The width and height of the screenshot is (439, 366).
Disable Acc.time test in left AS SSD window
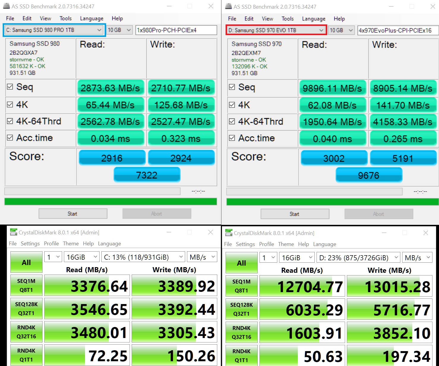point(10,138)
